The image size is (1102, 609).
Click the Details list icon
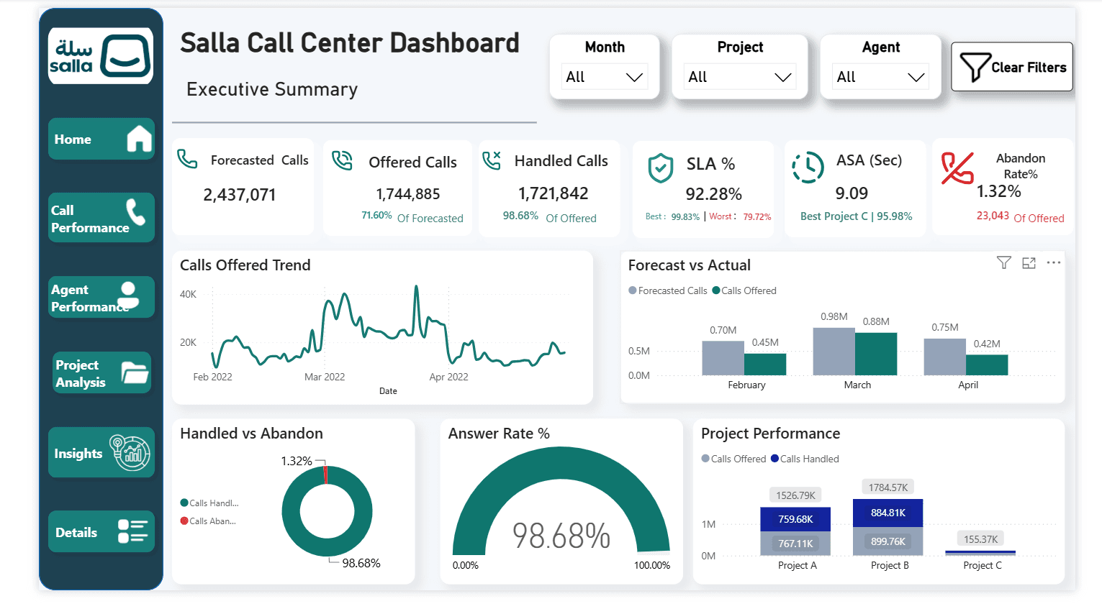point(132,531)
